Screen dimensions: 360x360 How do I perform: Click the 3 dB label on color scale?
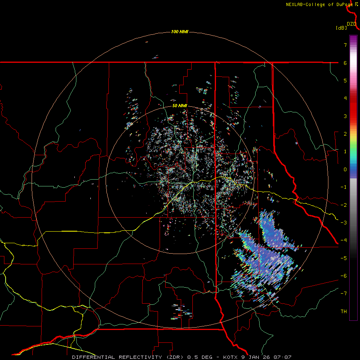[x=345, y=116]
